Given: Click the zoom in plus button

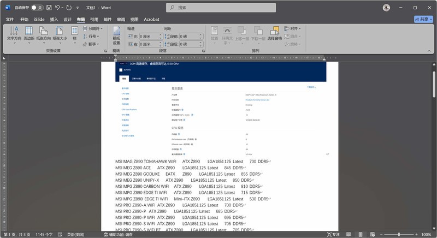Looking at the screenshot, I should click(x=416, y=235).
